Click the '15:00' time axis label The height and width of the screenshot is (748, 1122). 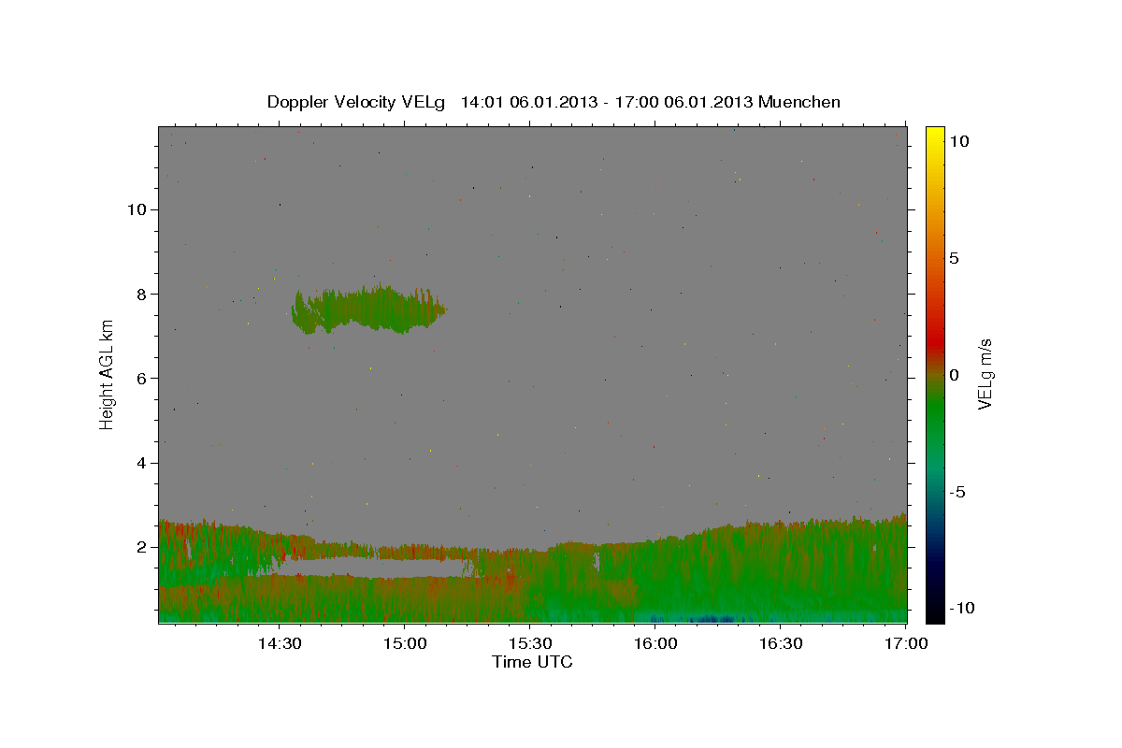(x=405, y=644)
